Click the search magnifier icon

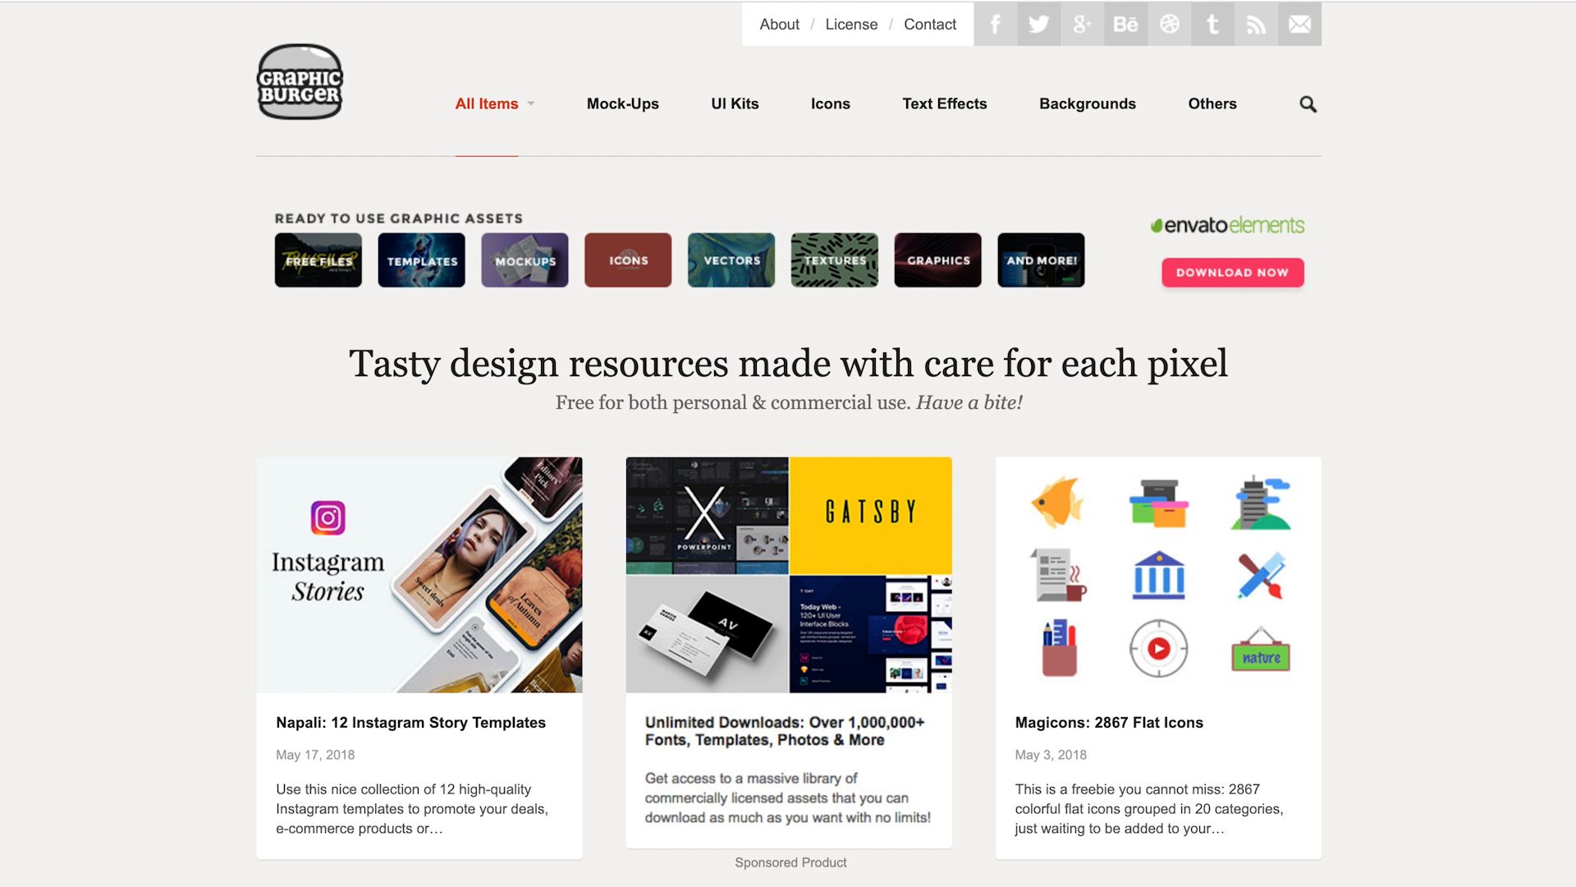(x=1308, y=104)
